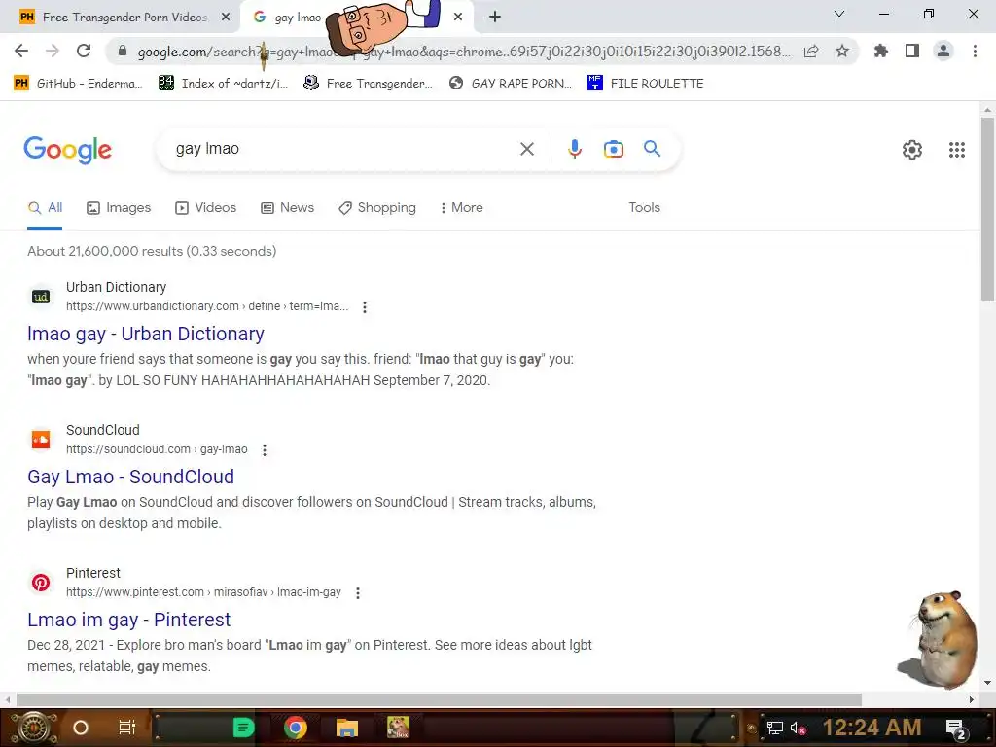
Task: Open Google quick settings gear
Action: pyautogui.click(x=912, y=150)
